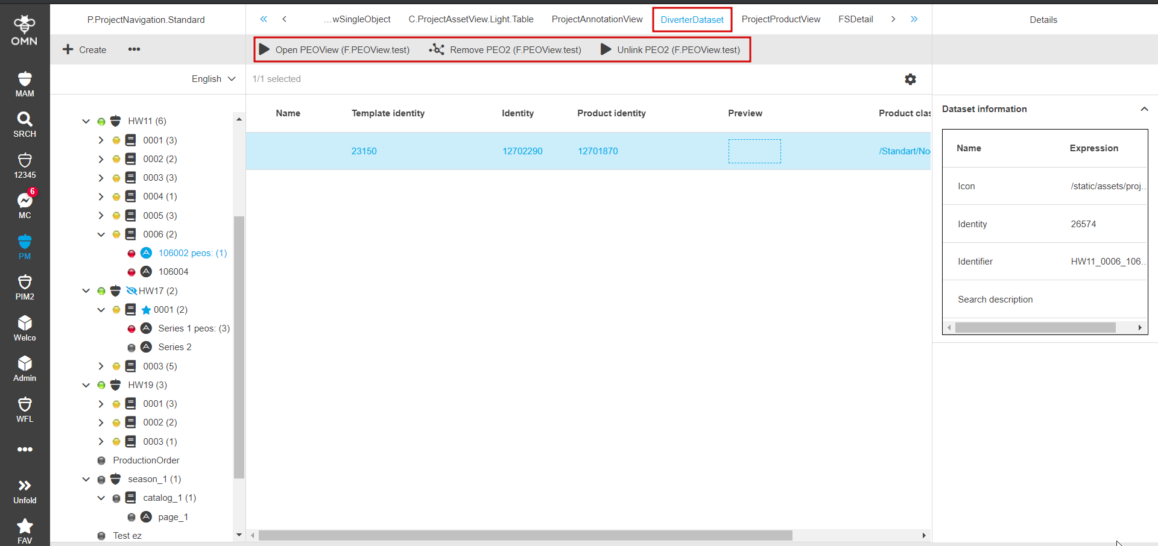This screenshot has width=1158, height=546.
Task: Open the MAM module in sidebar
Action: tap(25, 84)
